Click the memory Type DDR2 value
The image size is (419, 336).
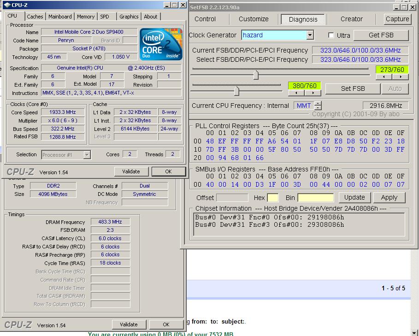[x=53, y=186]
